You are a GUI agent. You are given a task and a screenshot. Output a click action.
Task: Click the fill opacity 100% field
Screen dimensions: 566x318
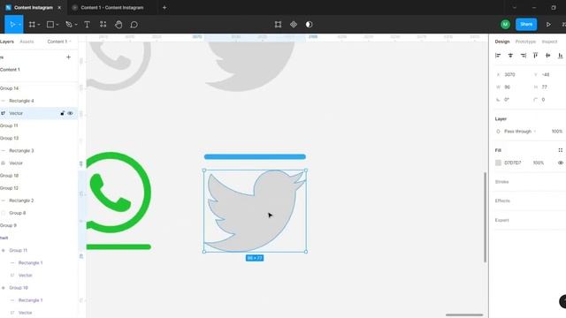539,163
